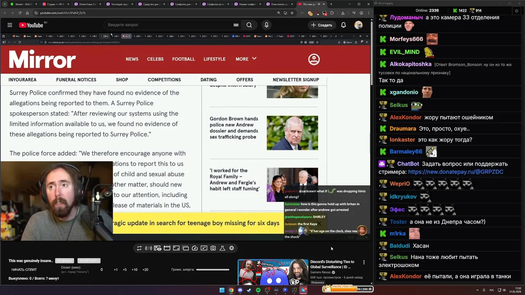The width and height of the screenshot is (525, 295).
Task: Switch to the 'Очиститель' browser tab
Action: 279,4
